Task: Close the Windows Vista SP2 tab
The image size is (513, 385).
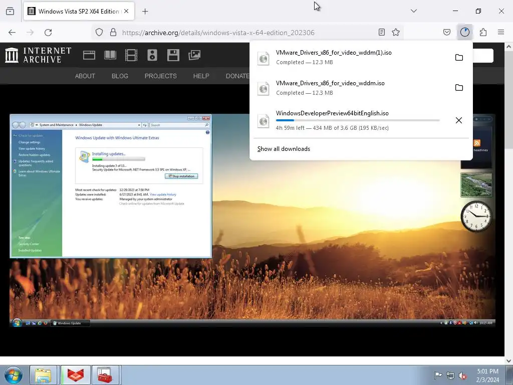Action: pos(126,11)
